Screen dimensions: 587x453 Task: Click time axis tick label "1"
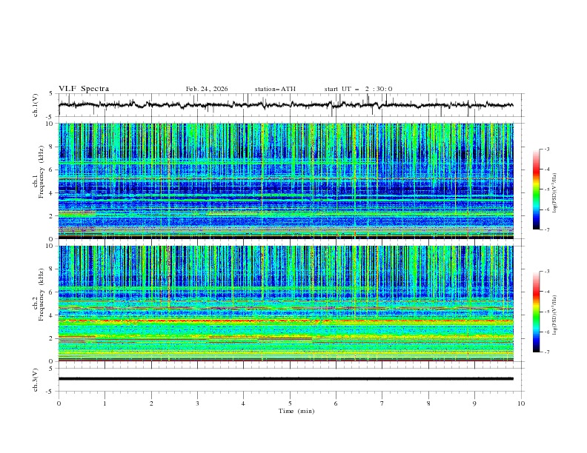(105, 403)
